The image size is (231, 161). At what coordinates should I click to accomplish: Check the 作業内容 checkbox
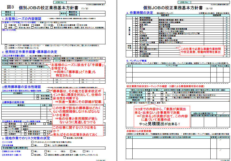[6, 25]
